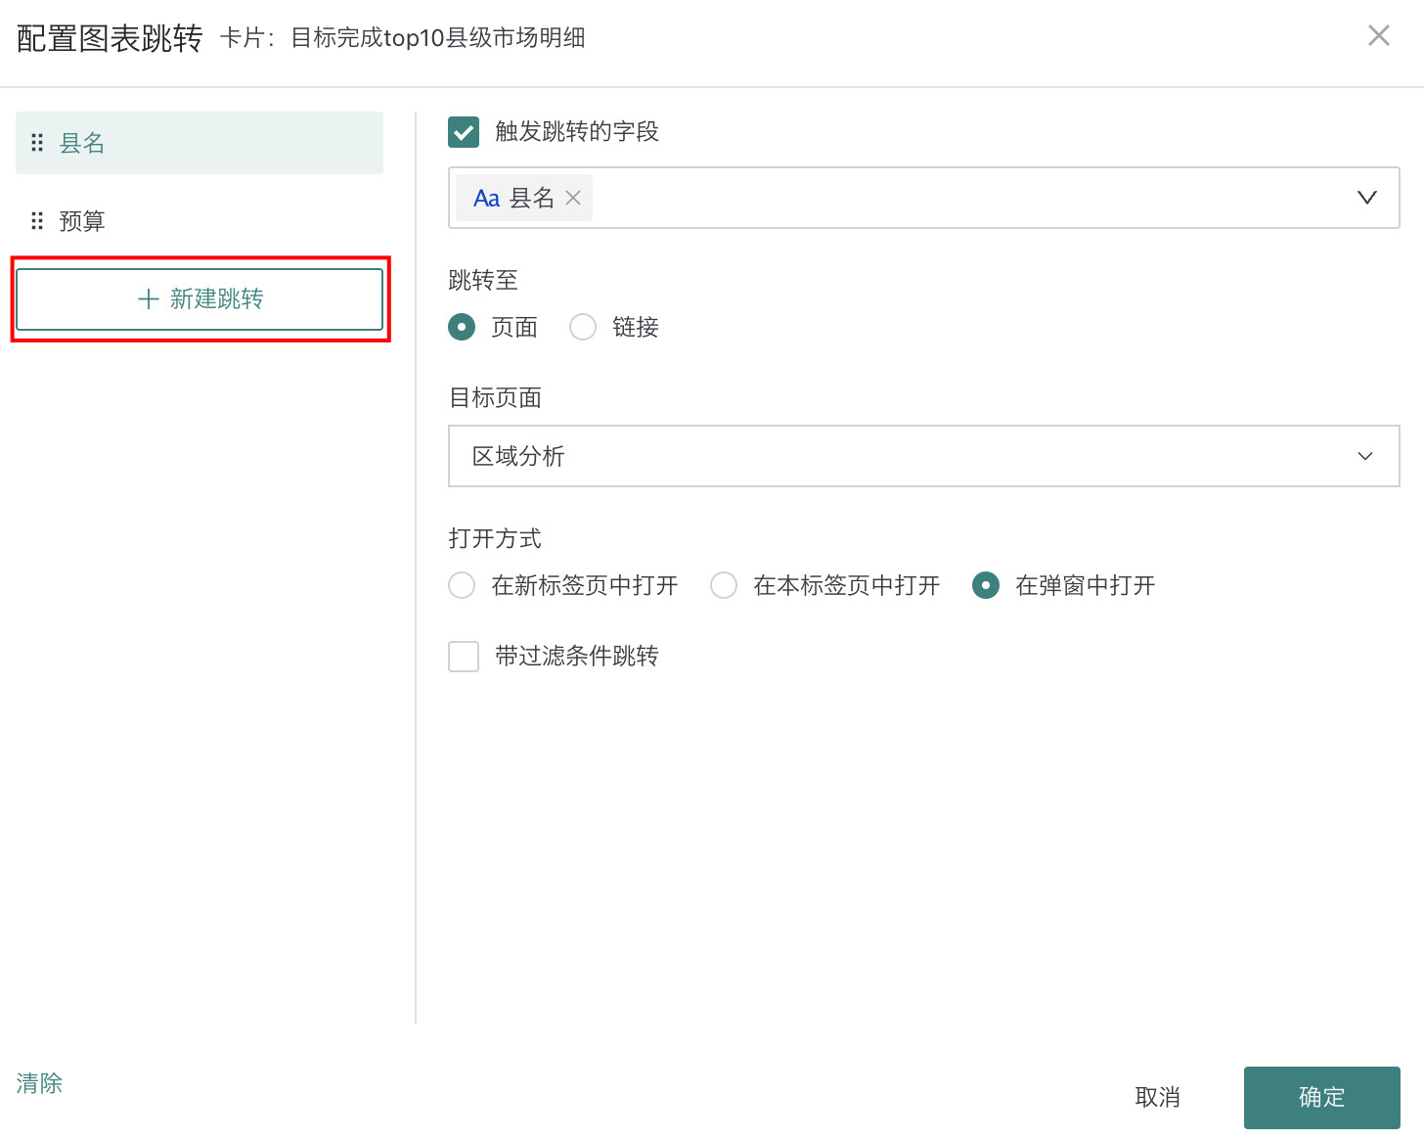
Task: Uncheck the 触发跳转的字段 checkbox
Action: [x=464, y=132]
